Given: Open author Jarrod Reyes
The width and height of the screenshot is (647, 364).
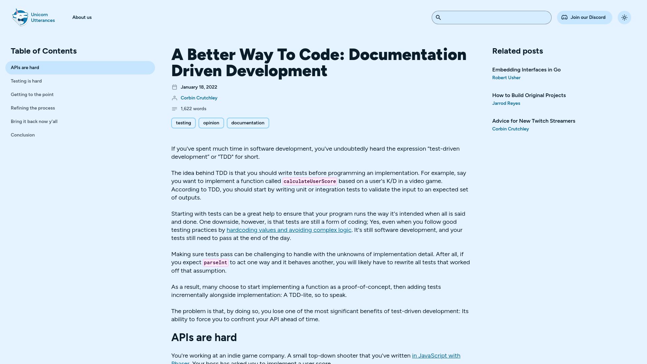Looking at the screenshot, I should click(506, 103).
